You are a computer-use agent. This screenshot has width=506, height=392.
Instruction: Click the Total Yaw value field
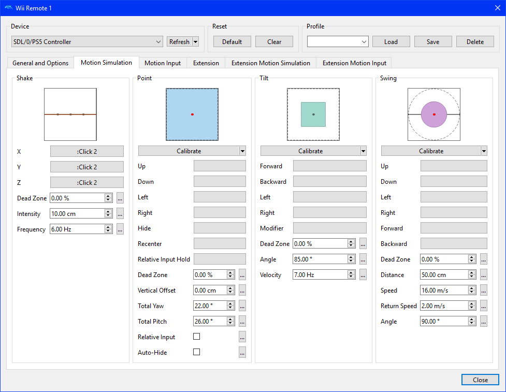coord(210,306)
